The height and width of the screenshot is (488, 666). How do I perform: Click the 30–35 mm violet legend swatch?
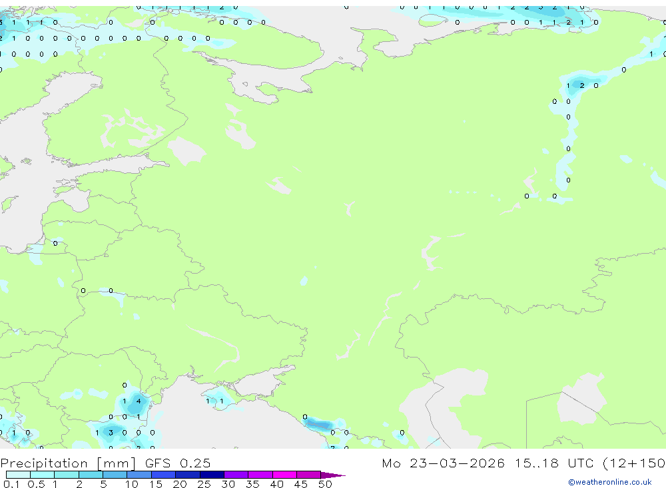click(236, 475)
